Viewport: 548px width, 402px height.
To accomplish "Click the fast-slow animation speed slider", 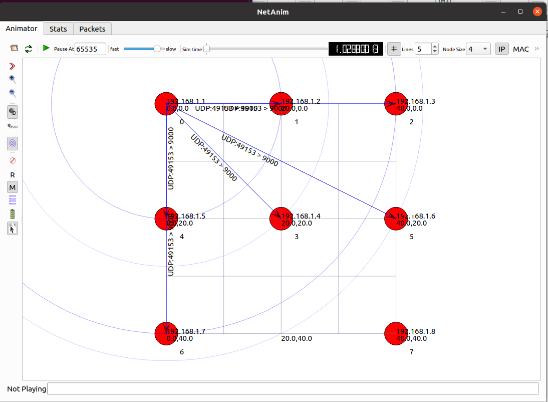I will [144, 49].
